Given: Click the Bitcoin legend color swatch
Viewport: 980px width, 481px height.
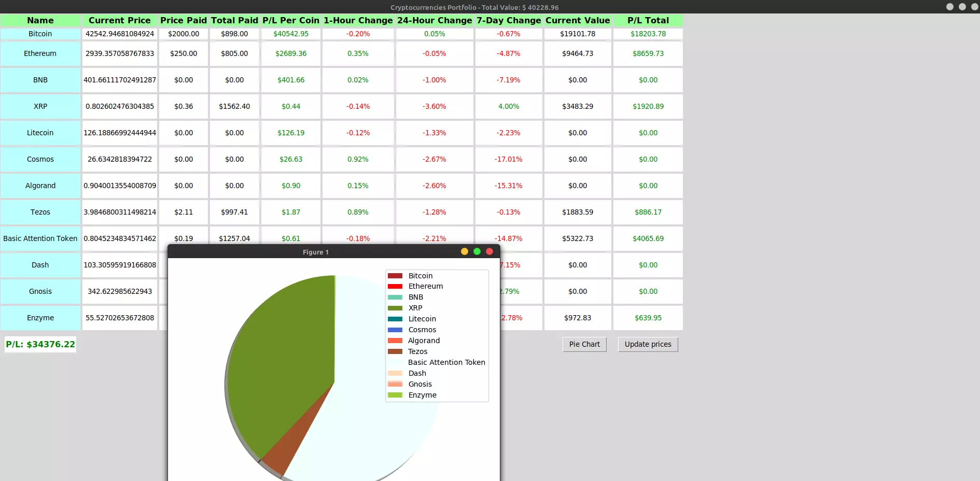Looking at the screenshot, I should coord(395,276).
